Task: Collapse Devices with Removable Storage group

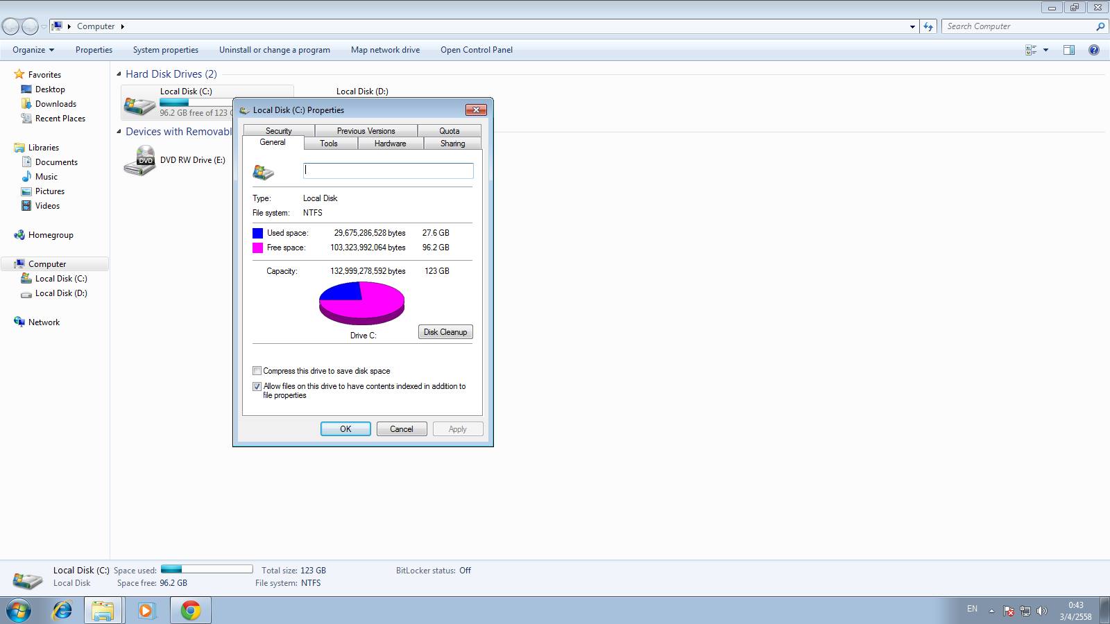Action: click(x=119, y=132)
